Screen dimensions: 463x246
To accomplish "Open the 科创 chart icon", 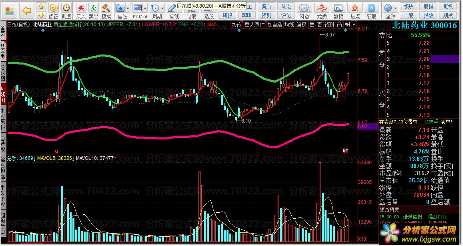I will pos(305,11).
